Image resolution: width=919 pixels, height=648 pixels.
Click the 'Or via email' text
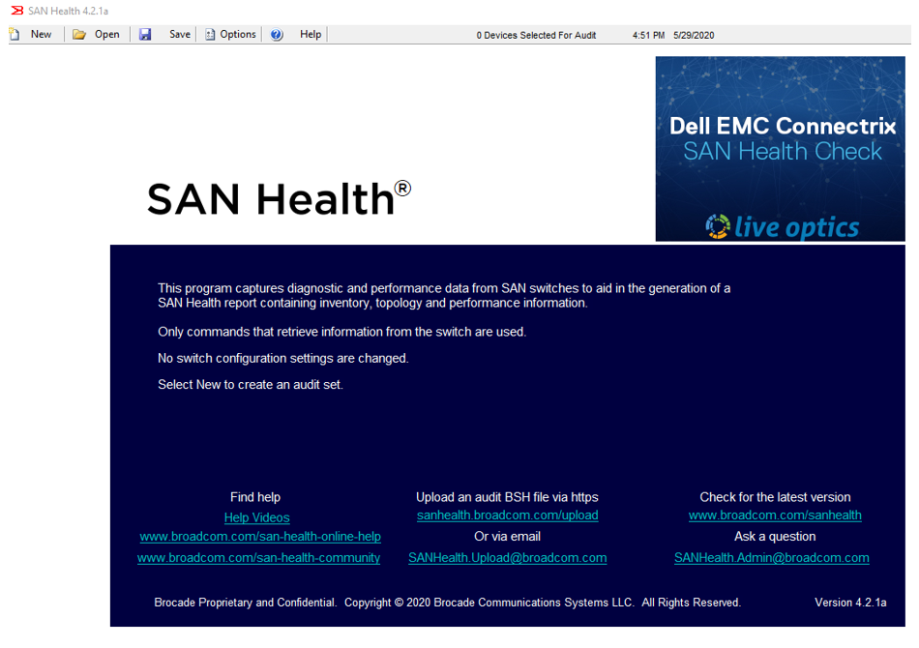pos(507,536)
